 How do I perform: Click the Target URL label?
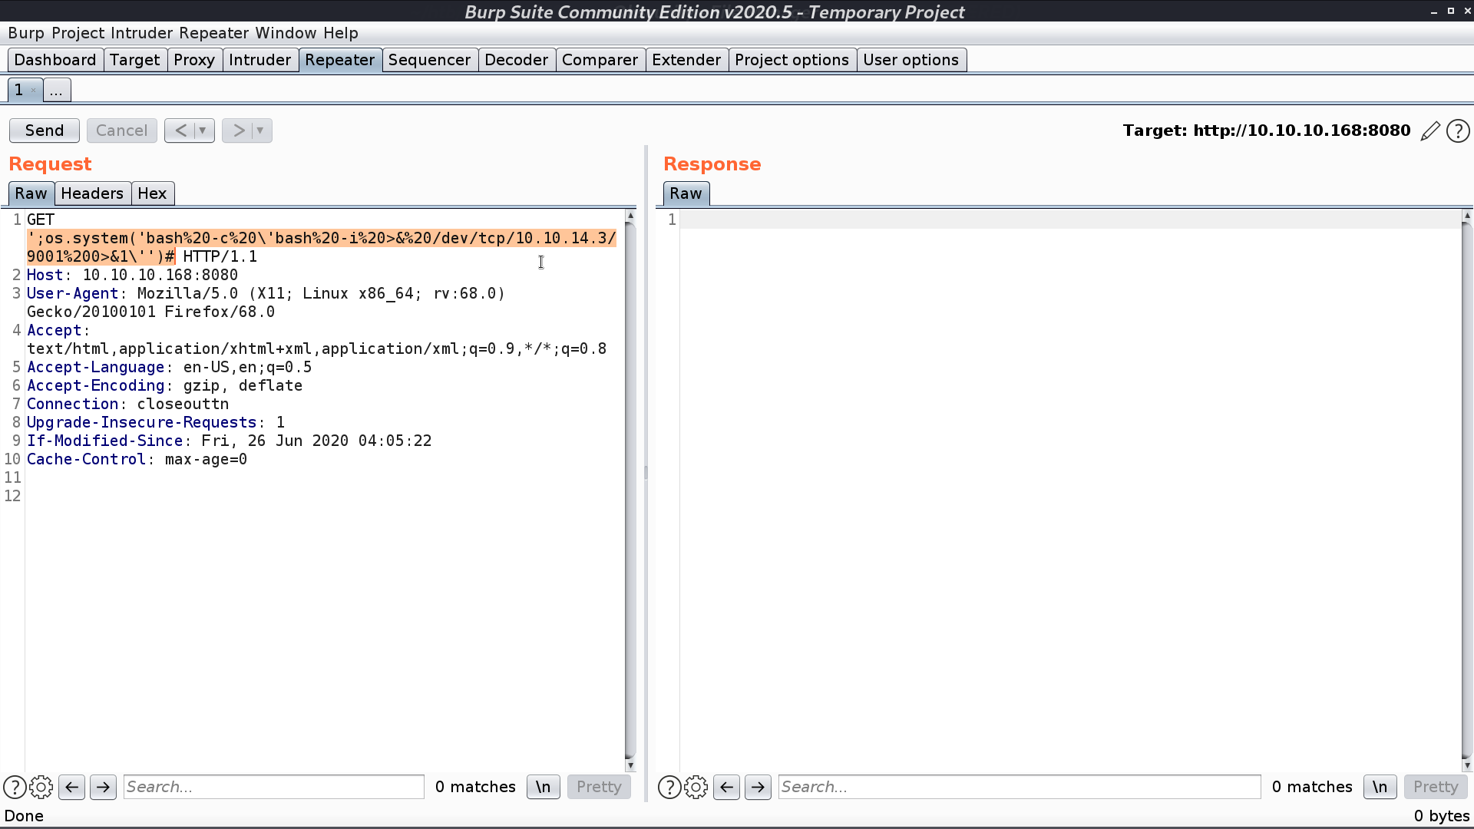(1266, 130)
